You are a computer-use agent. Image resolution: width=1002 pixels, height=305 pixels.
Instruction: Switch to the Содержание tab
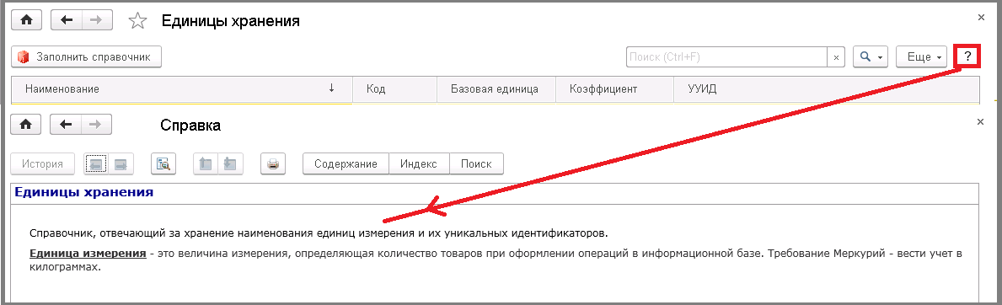346,163
